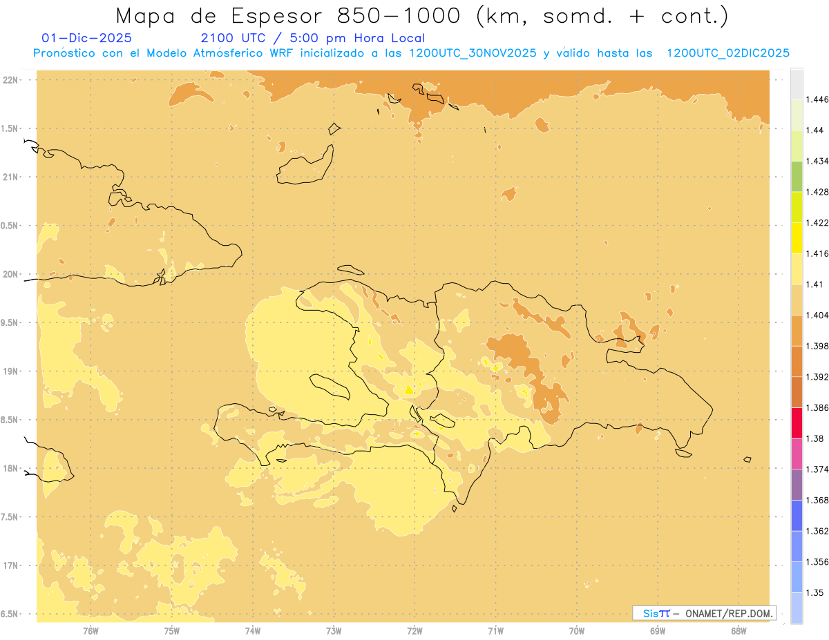
Task: Click the 18N latitude label
Action: (12, 468)
